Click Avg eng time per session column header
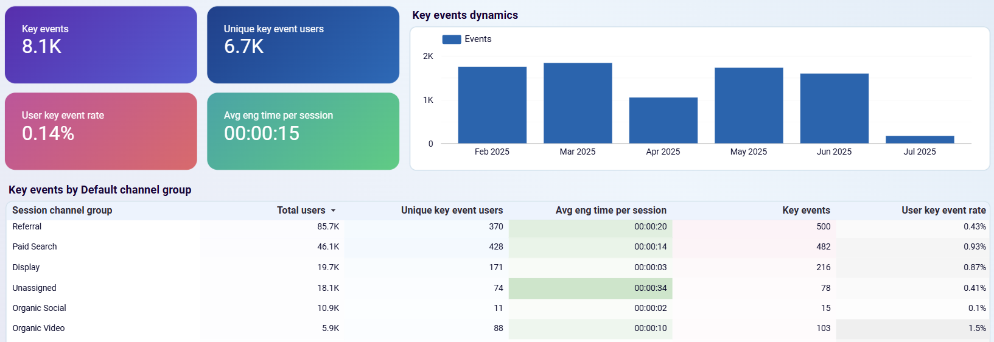 point(611,210)
